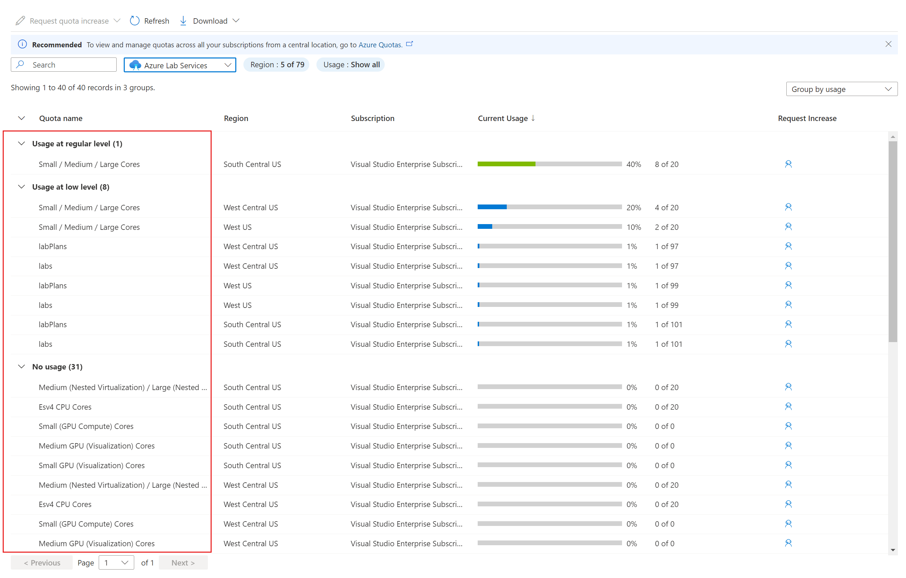
Task: Collapse the Usage at regular level group
Action: (22, 143)
